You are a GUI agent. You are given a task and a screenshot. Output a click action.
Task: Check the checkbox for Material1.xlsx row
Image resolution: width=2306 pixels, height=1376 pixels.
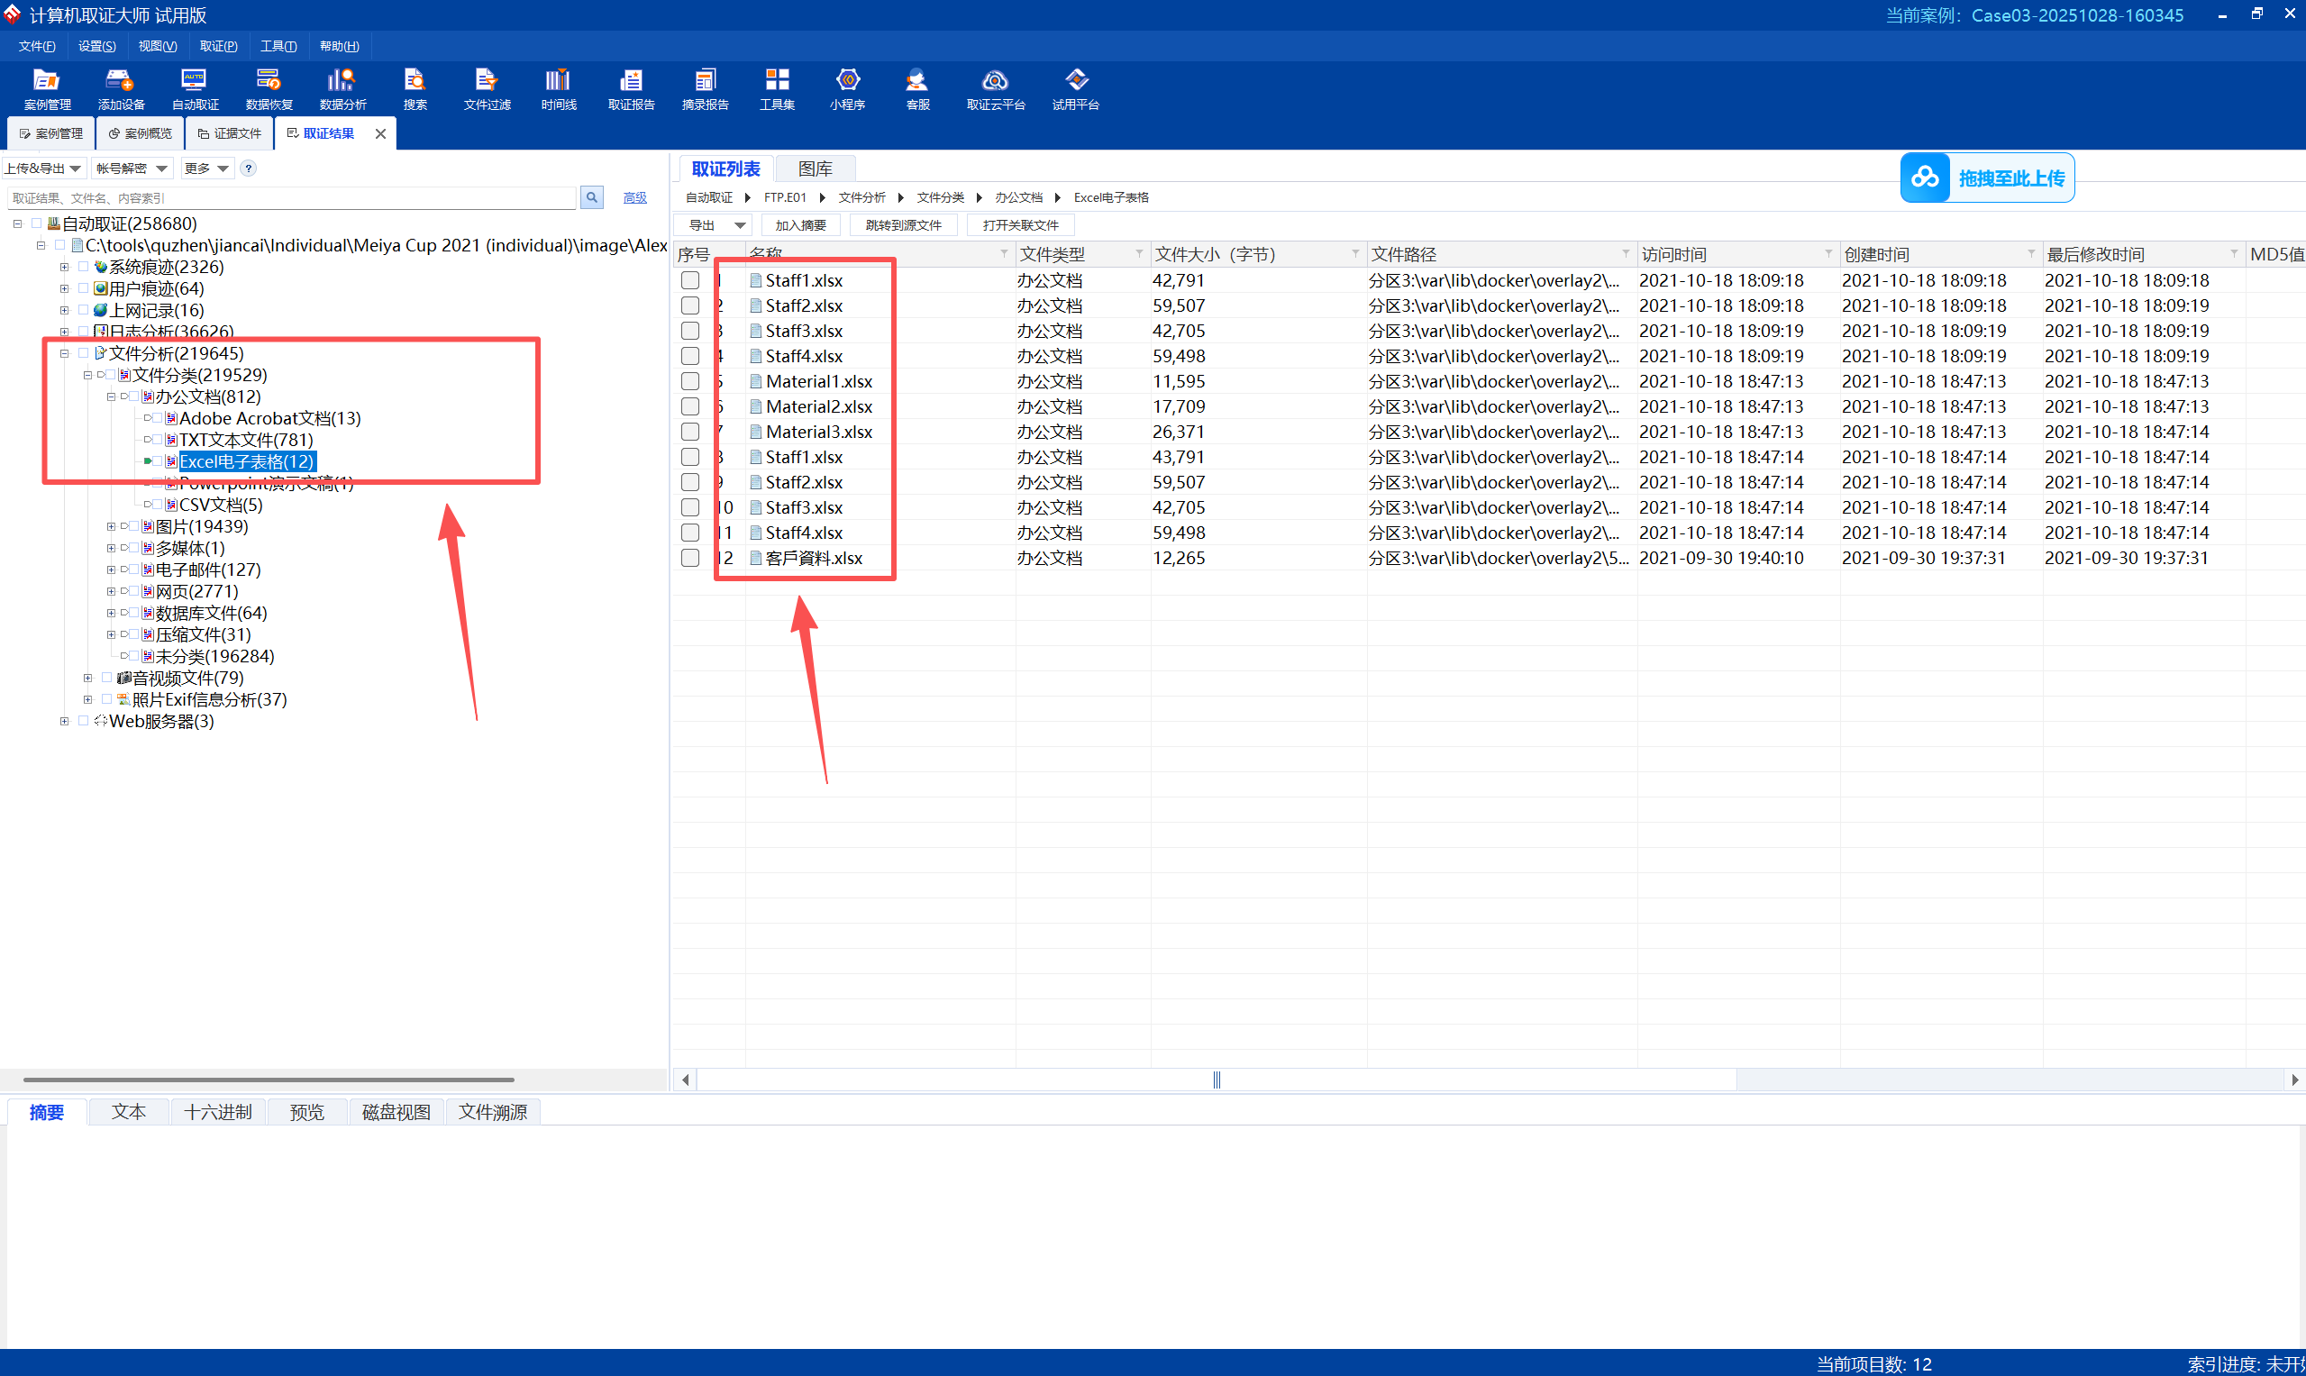(x=690, y=381)
